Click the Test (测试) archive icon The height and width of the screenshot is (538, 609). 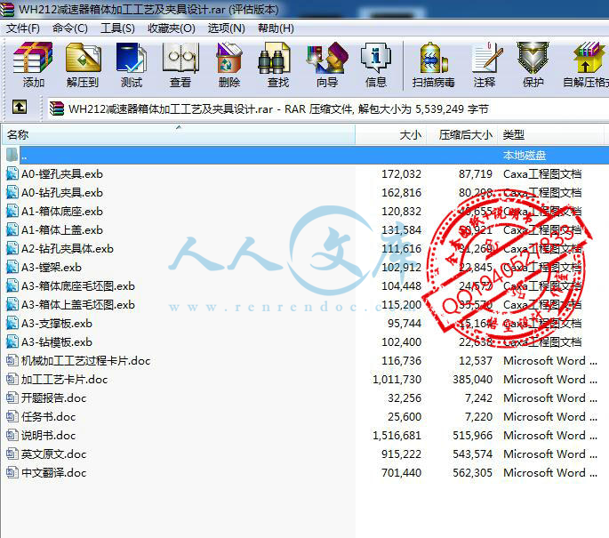coord(132,58)
